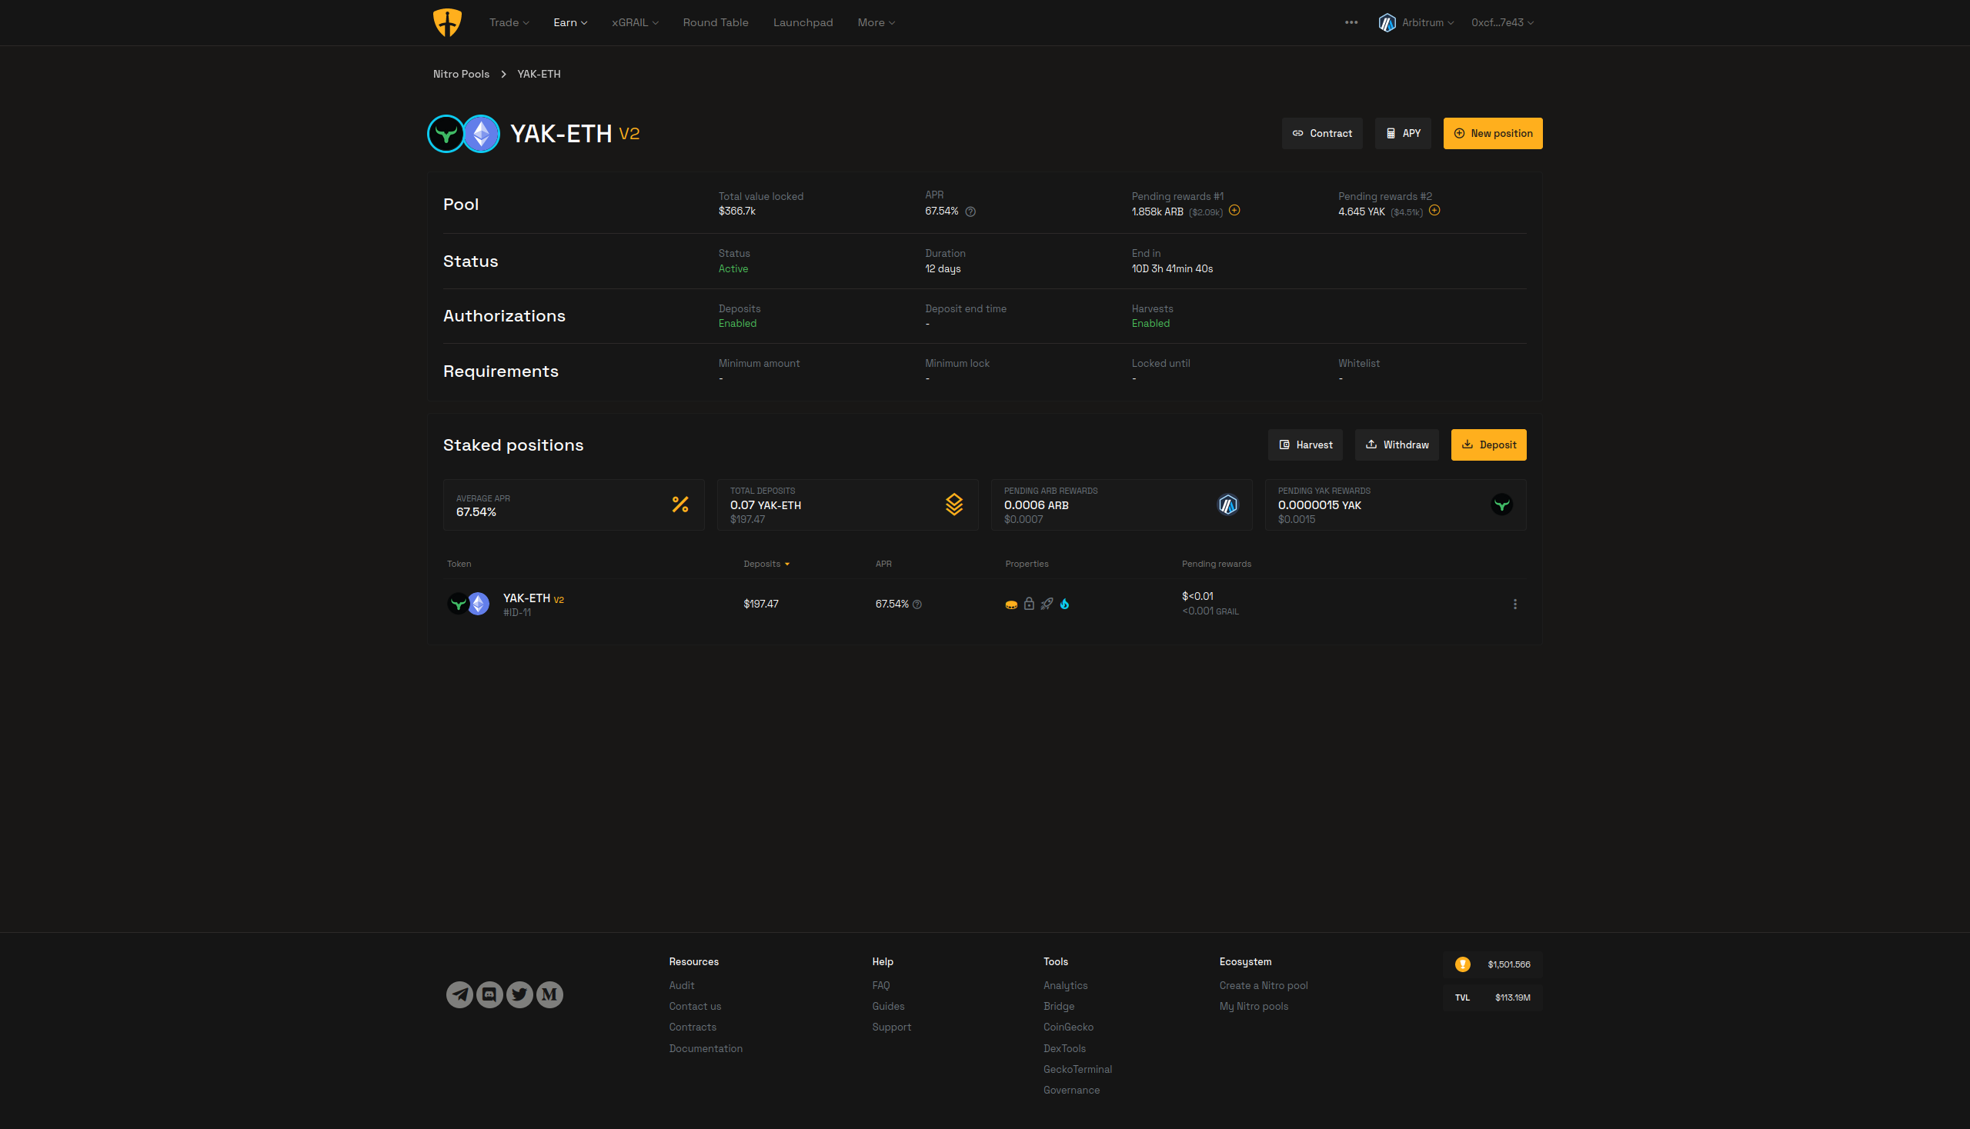
Task: Navigate to Nitro Pools breadcrumb
Action: click(461, 74)
